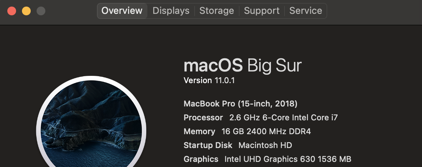Go to the Service tab
The height and width of the screenshot is (167, 422).
tap(306, 11)
